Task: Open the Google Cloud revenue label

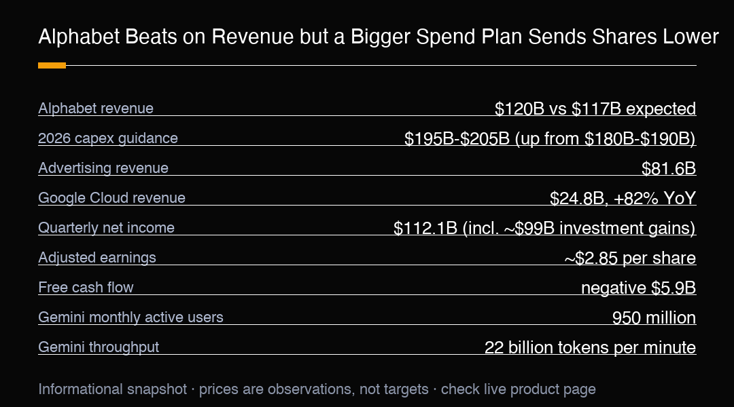Action: click(111, 198)
